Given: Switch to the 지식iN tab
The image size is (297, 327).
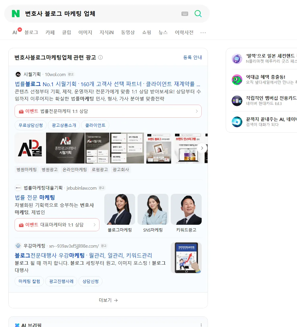Looking at the screenshot, I should click(107, 32).
